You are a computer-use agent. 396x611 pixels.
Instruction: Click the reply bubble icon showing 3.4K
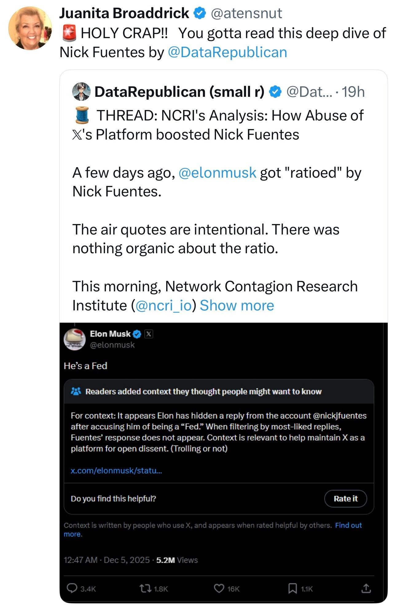pyautogui.click(x=72, y=588)
